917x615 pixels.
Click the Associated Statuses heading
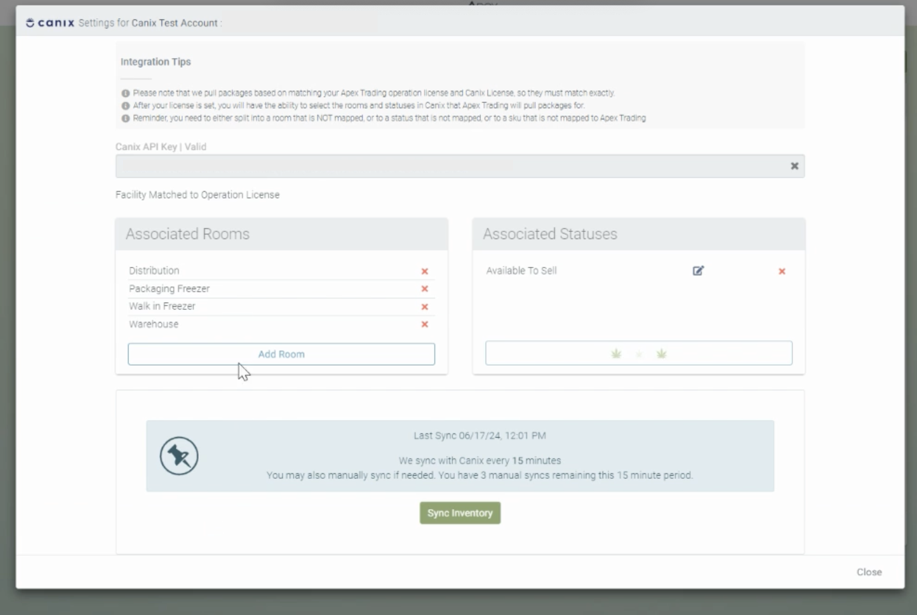tap(550, 234)
